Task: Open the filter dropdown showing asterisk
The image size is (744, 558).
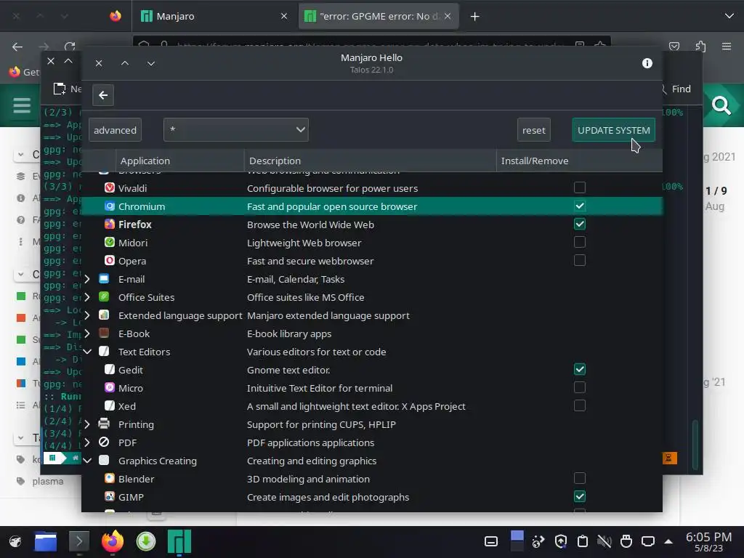Action: pos(236,129)
